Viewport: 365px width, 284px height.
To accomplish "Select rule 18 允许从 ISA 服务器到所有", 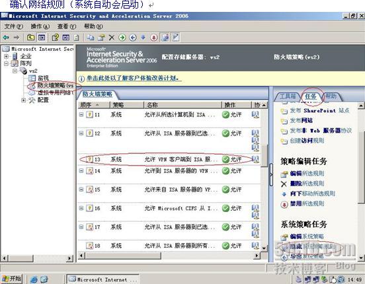I will [169, 246].
